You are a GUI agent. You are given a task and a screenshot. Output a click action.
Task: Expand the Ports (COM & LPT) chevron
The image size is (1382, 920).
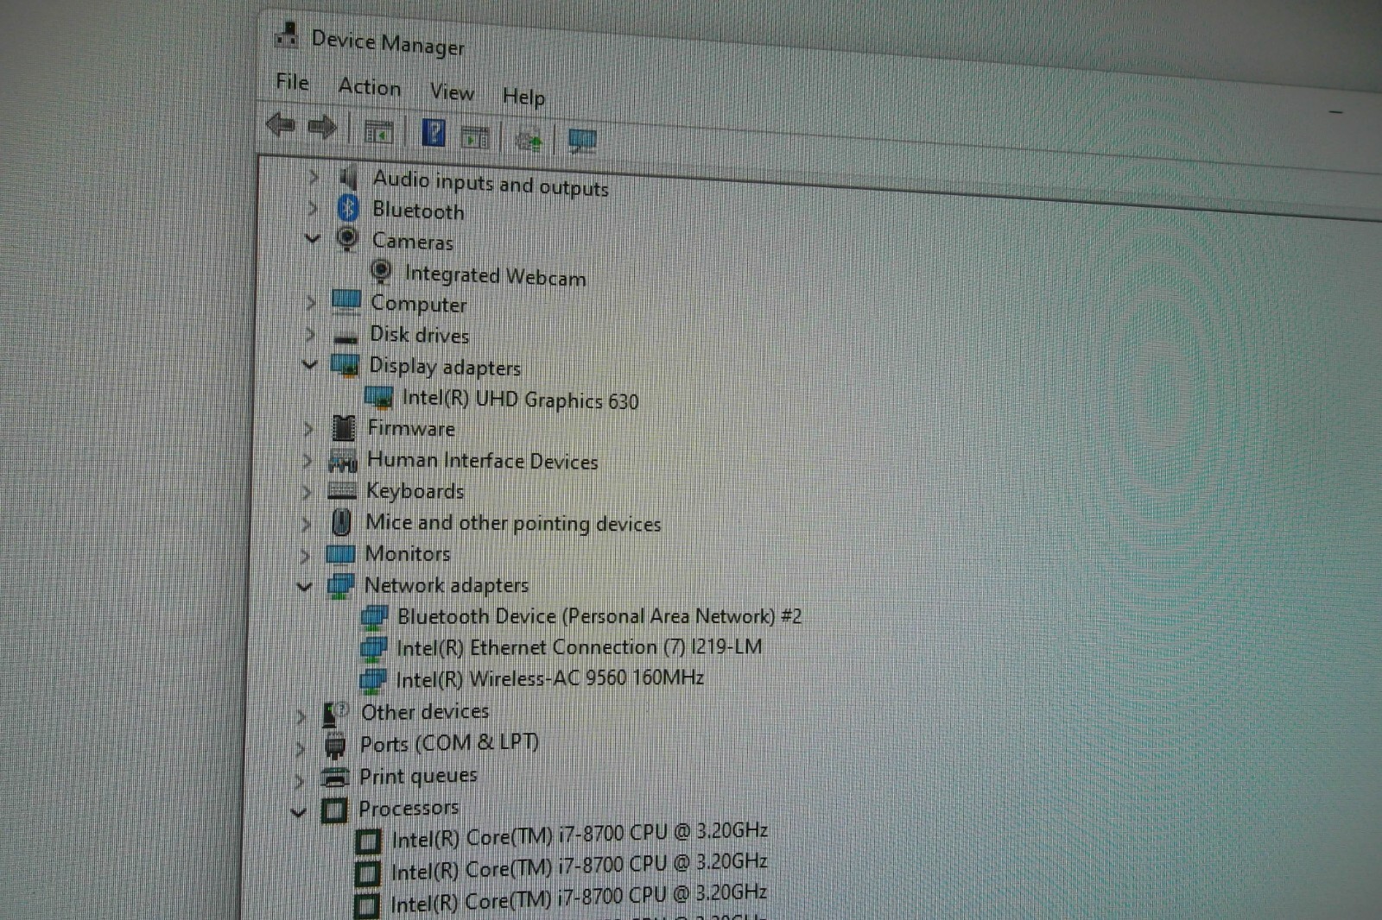(300, 748)
